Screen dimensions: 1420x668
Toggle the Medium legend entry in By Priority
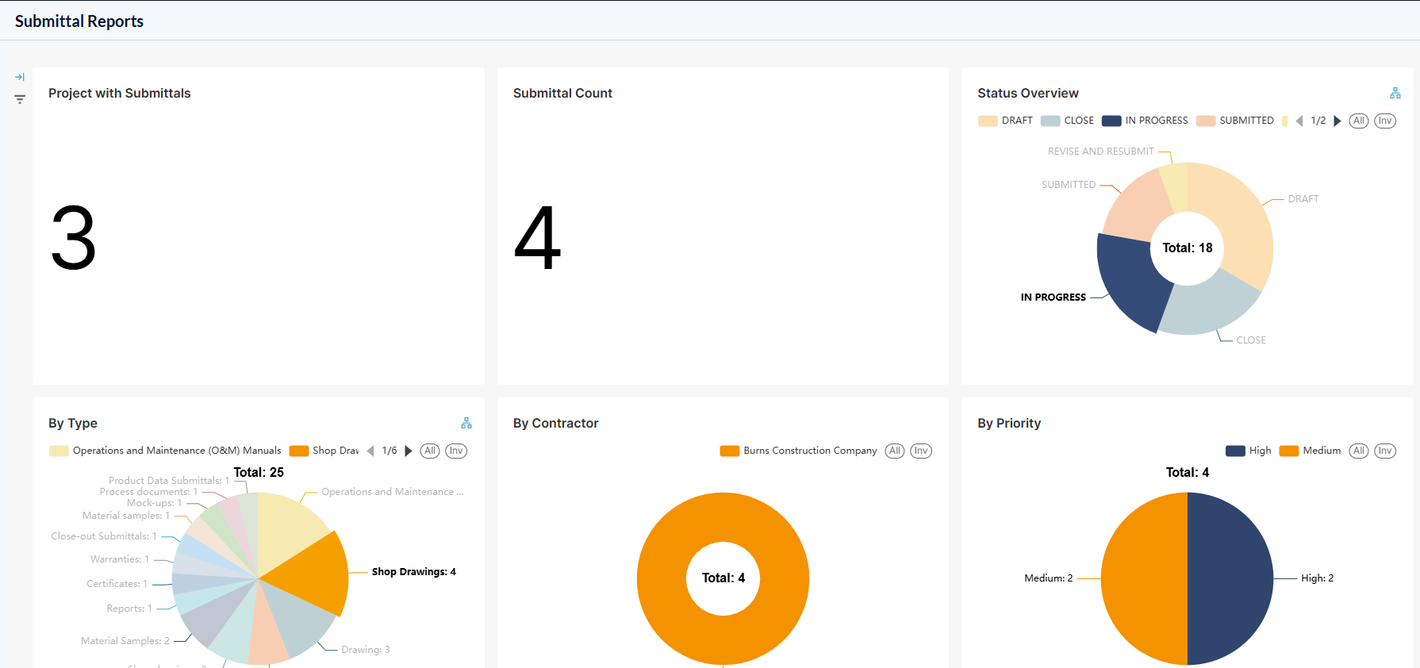pos(1311,451)
